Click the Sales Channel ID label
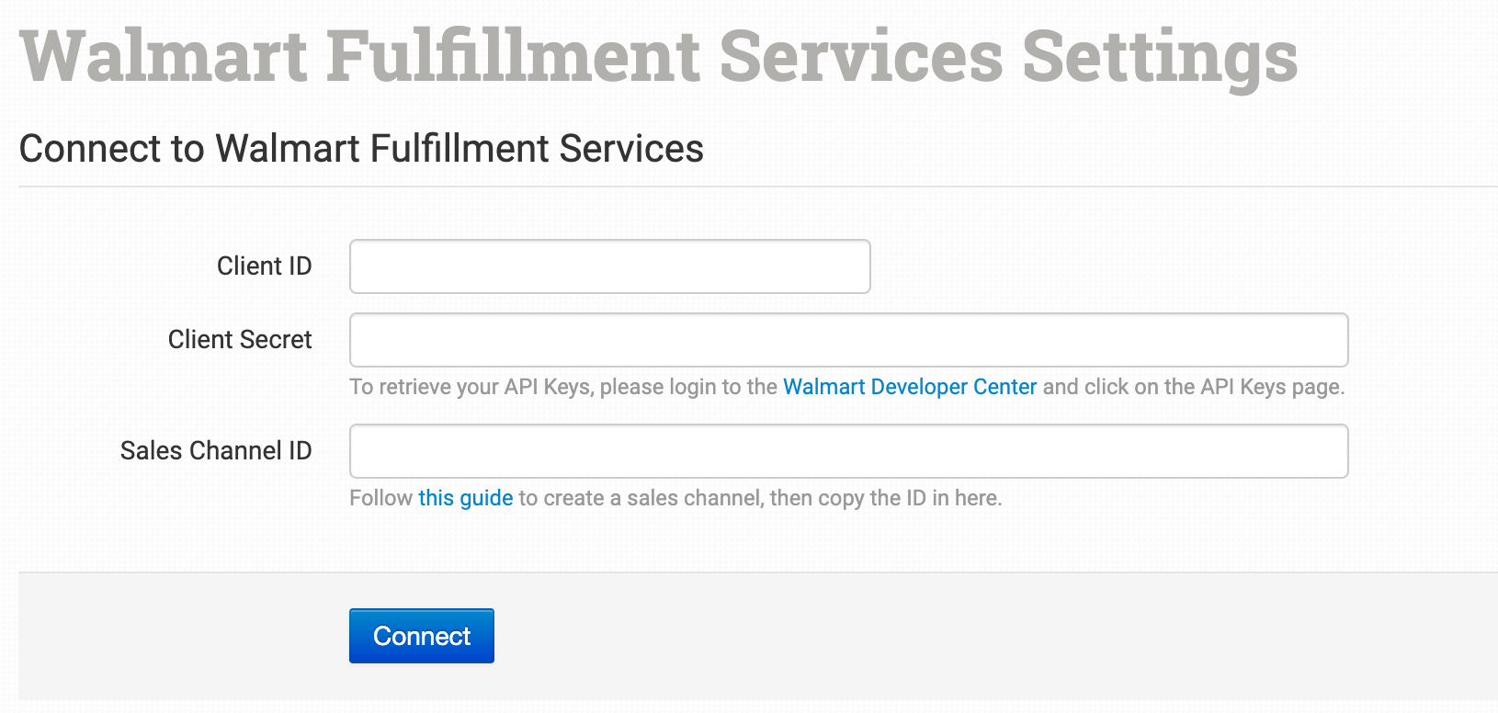Image resolution: width=1498 pixels, height=713 pixels. (216, 451)
